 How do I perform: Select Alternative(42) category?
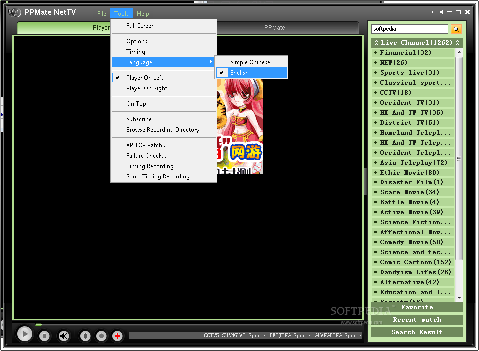coord(413,282)
